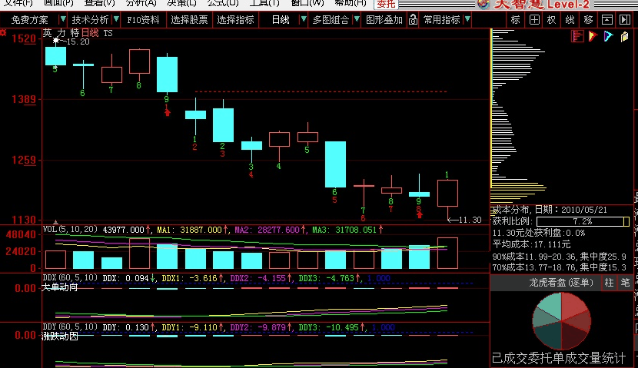Select the cyan-purple flag chart icon
The height and width of the screenshot is (368, 638).
pyautogui.click(x=607, y=36)
